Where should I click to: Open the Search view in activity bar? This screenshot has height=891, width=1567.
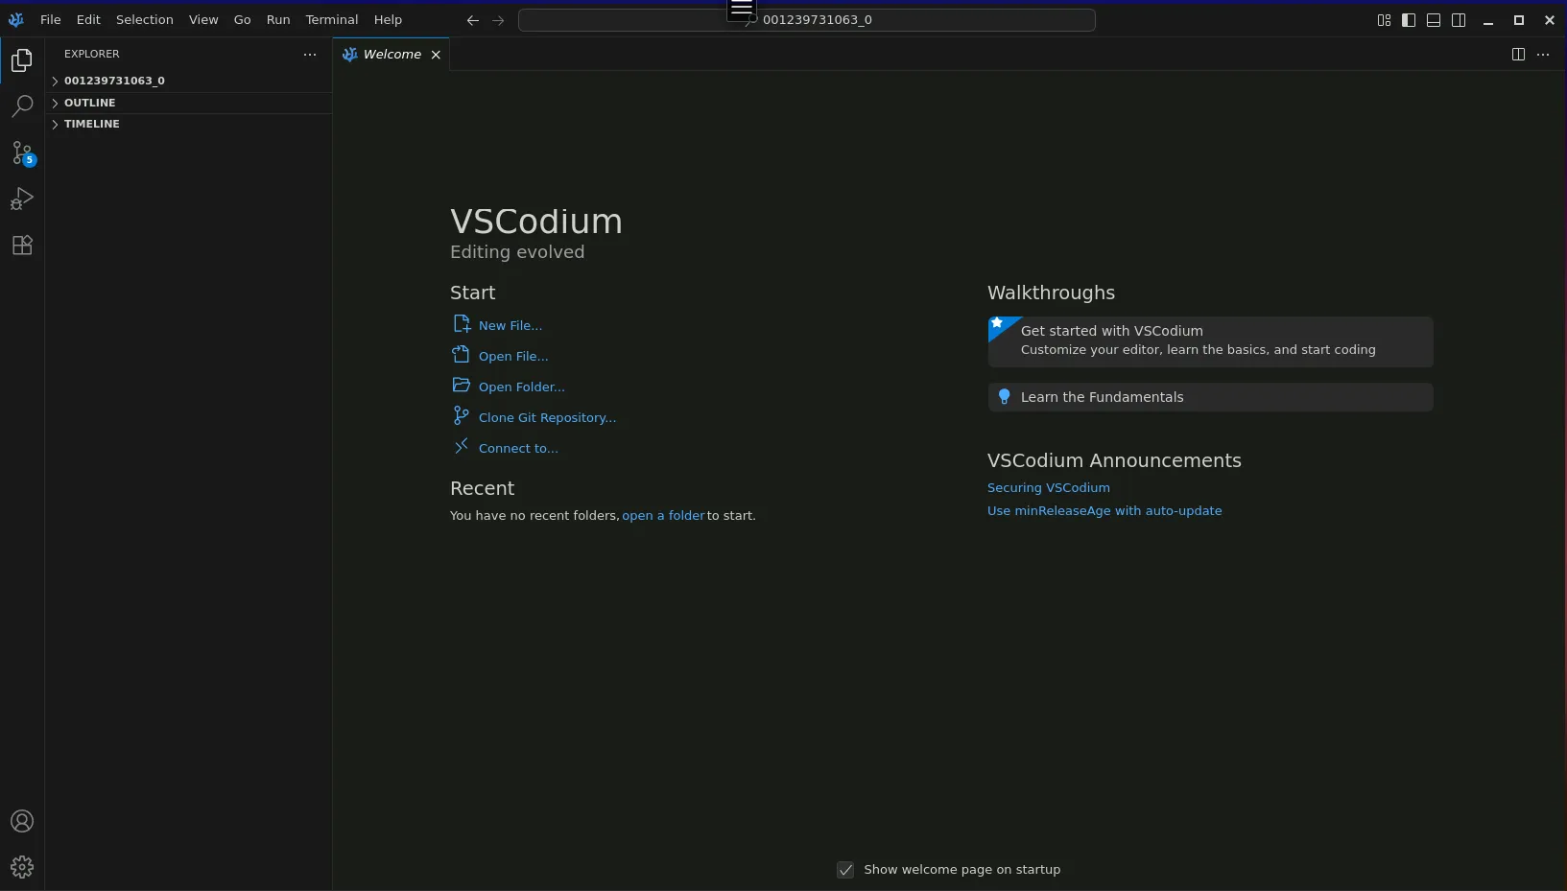(22, 106)
